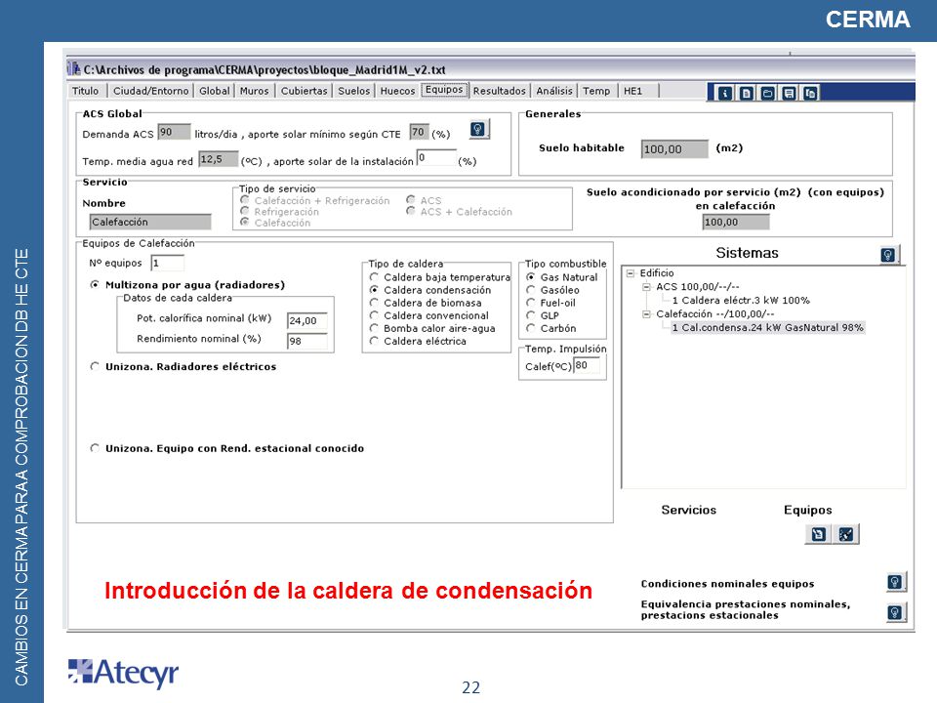Open the Resultados tab

tap(500, 91)
